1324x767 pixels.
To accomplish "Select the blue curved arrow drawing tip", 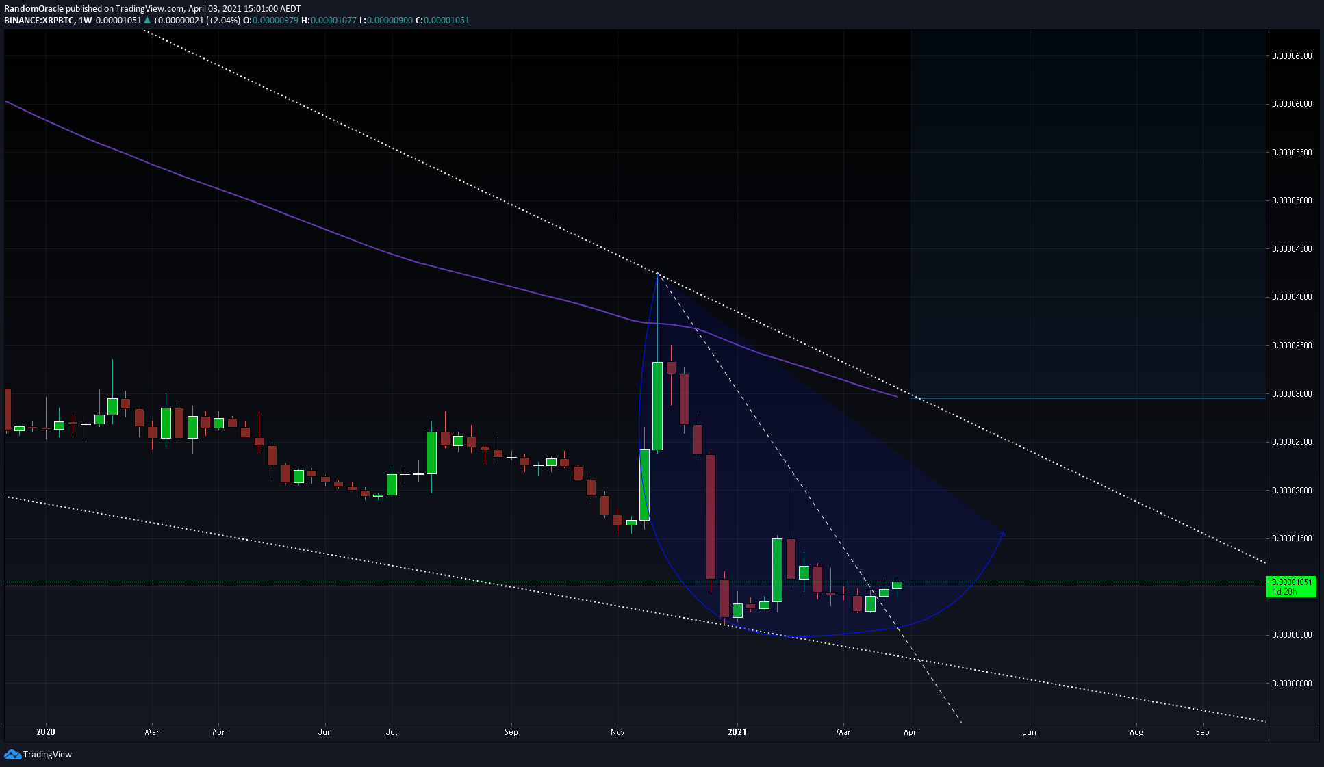I will coord(1003,533).
